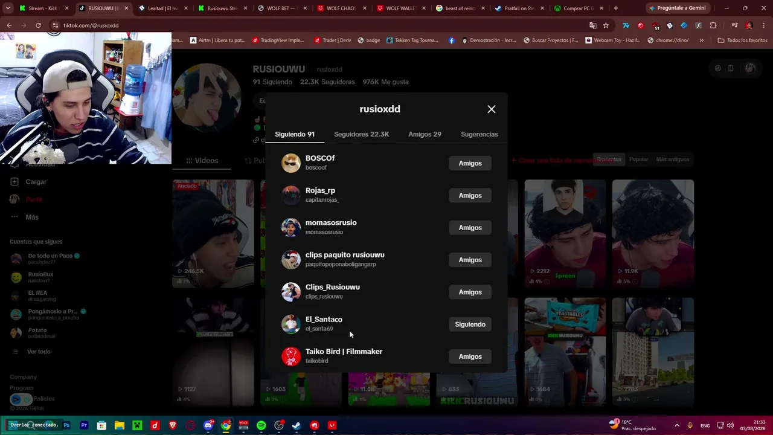Open Premiere Pro from the taskbar

click(84, 425)
